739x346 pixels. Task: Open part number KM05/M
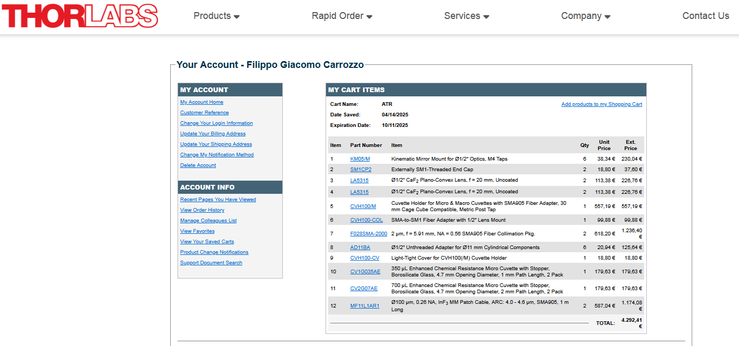(x=360, y=159)
